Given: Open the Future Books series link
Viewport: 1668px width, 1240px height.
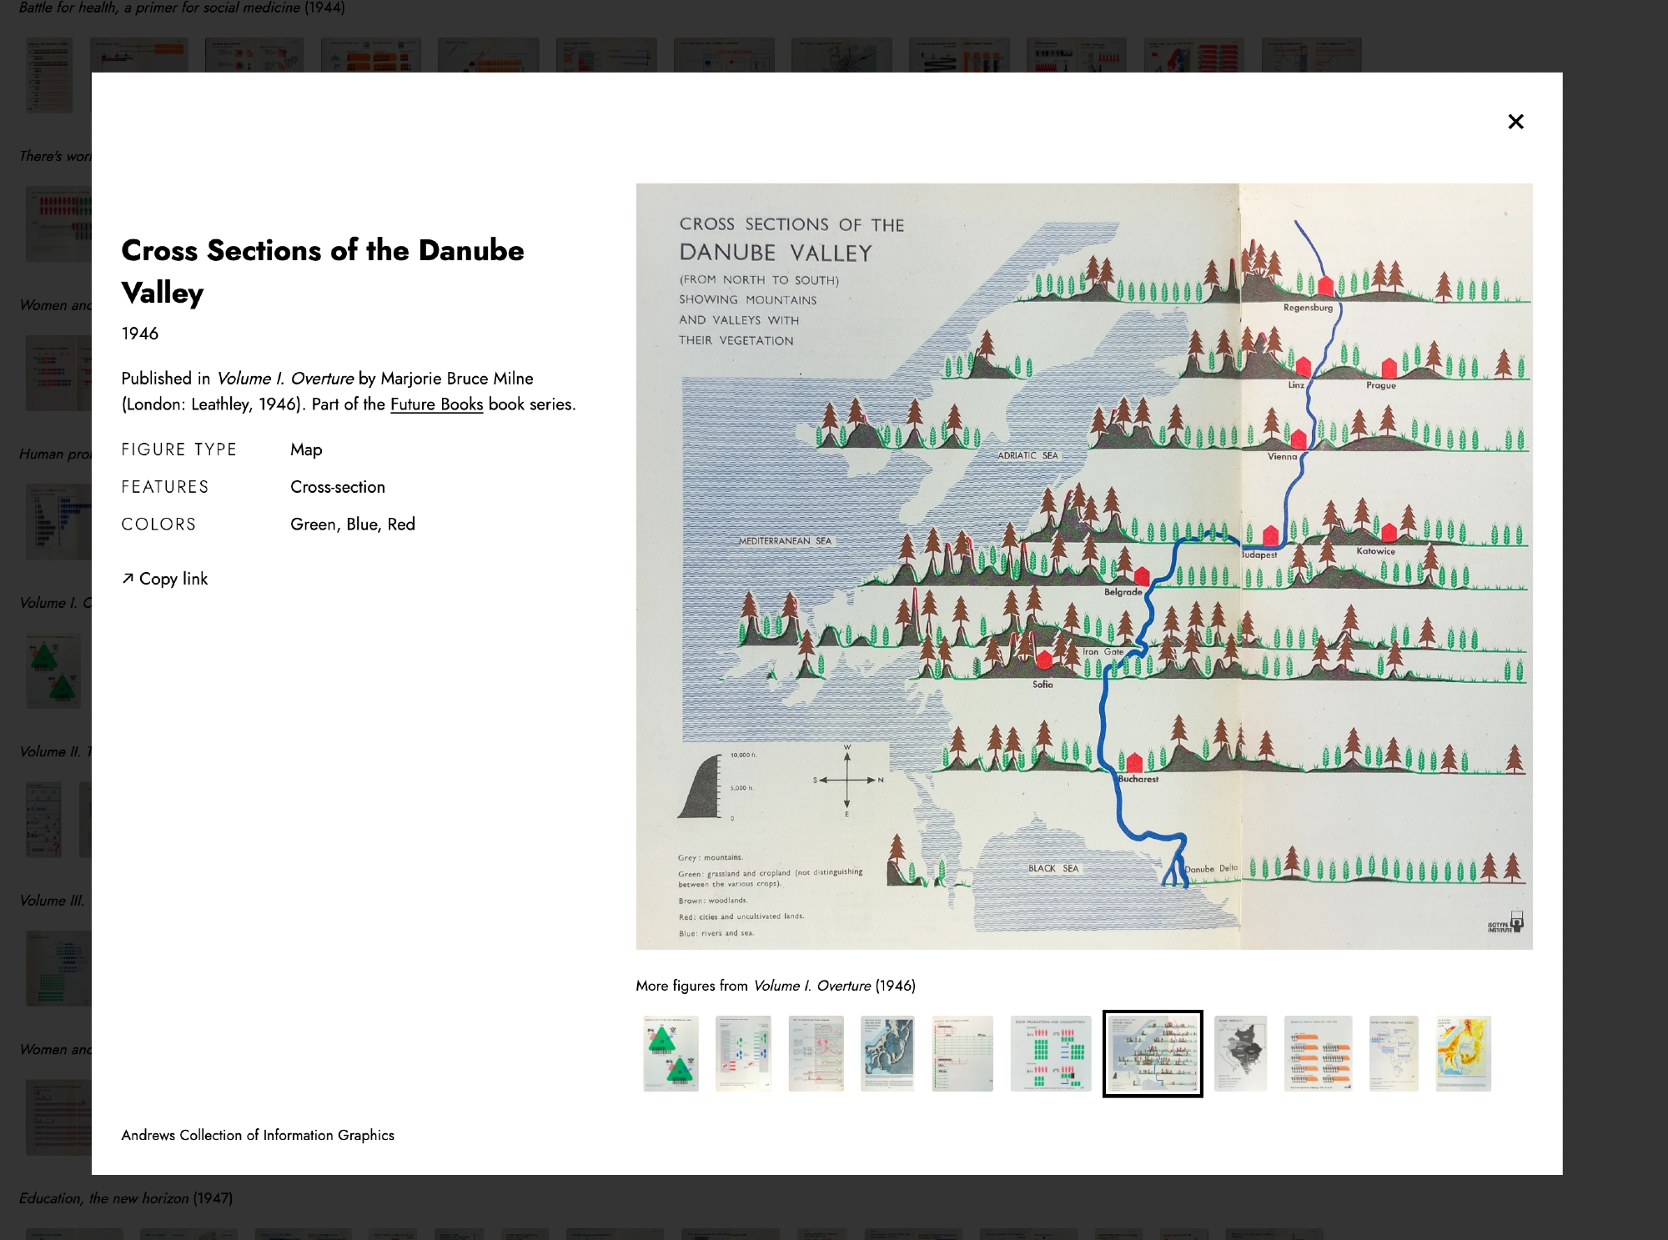Looking at the screenshot, I should 436,404.
